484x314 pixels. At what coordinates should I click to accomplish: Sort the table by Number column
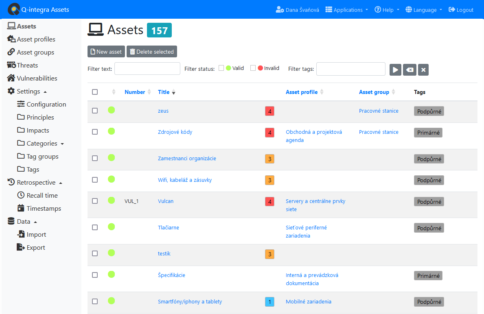pyautogui.click(x=138, y=92)
